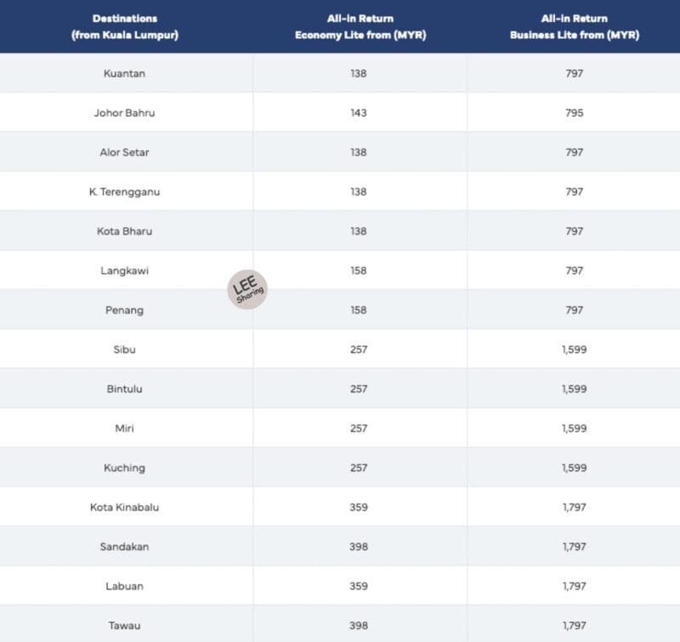Click the Johor Bahru destination name

pyautogui.click(x=124, y=113)
